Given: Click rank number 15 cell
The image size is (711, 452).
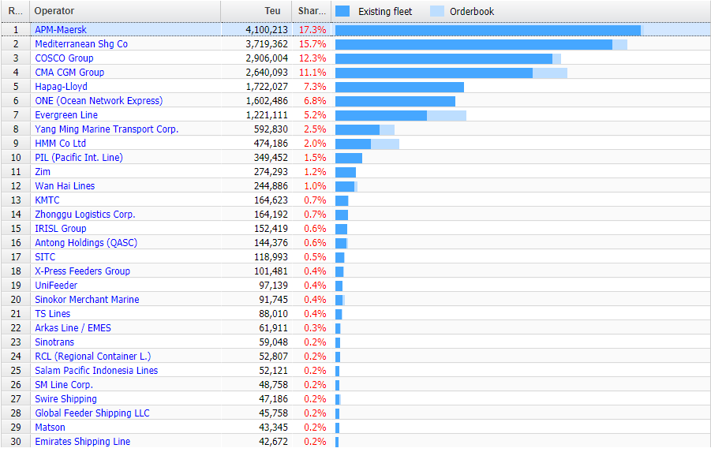Looking at the screenshot, I should coord(16,229).
